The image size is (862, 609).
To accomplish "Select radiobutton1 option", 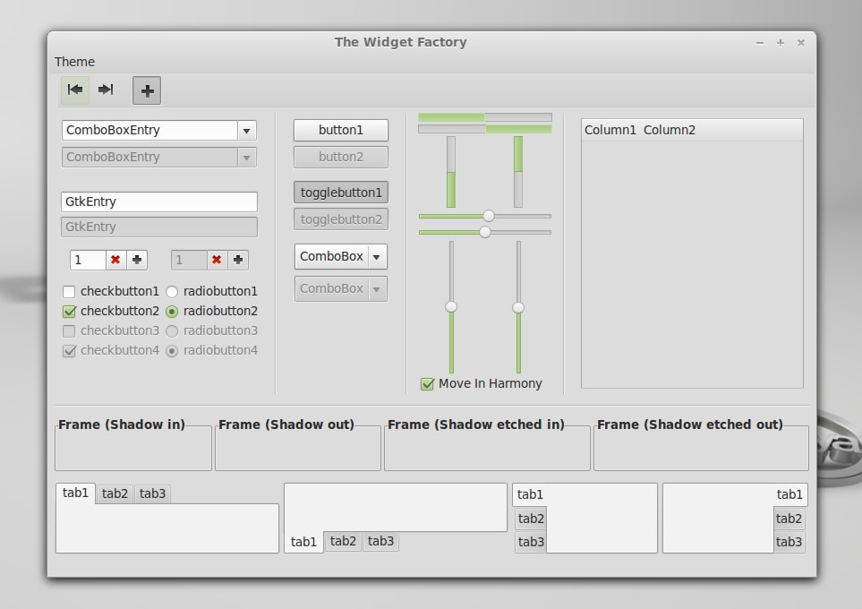I will click(x=172, y=292).
